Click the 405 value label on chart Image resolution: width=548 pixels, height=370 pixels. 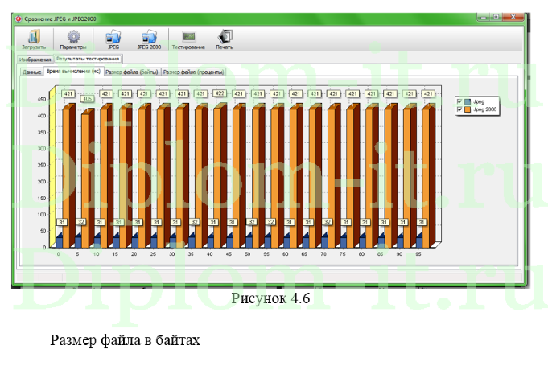pos(86,99)
